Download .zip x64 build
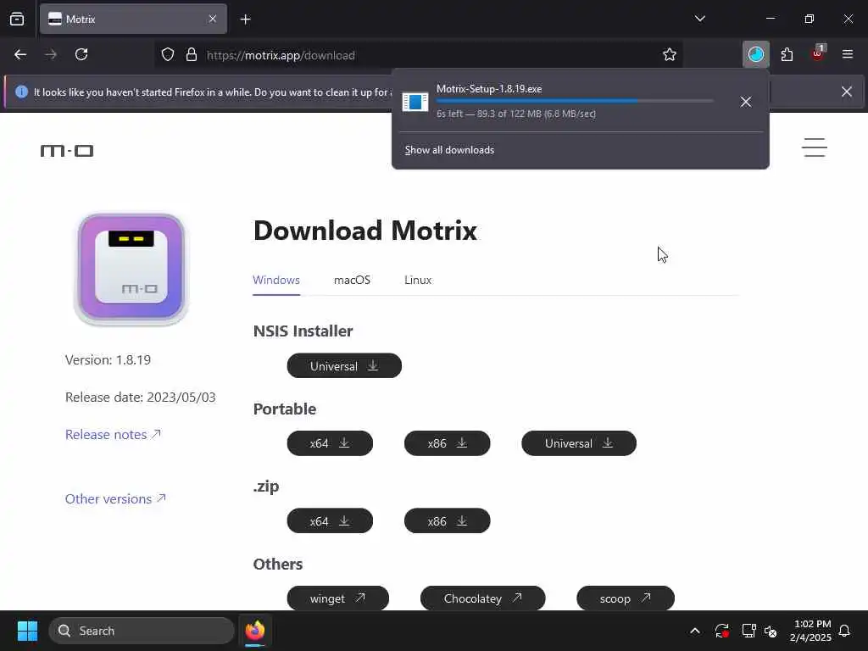This screenshot has width=868, height=651. tap(330, 521)
